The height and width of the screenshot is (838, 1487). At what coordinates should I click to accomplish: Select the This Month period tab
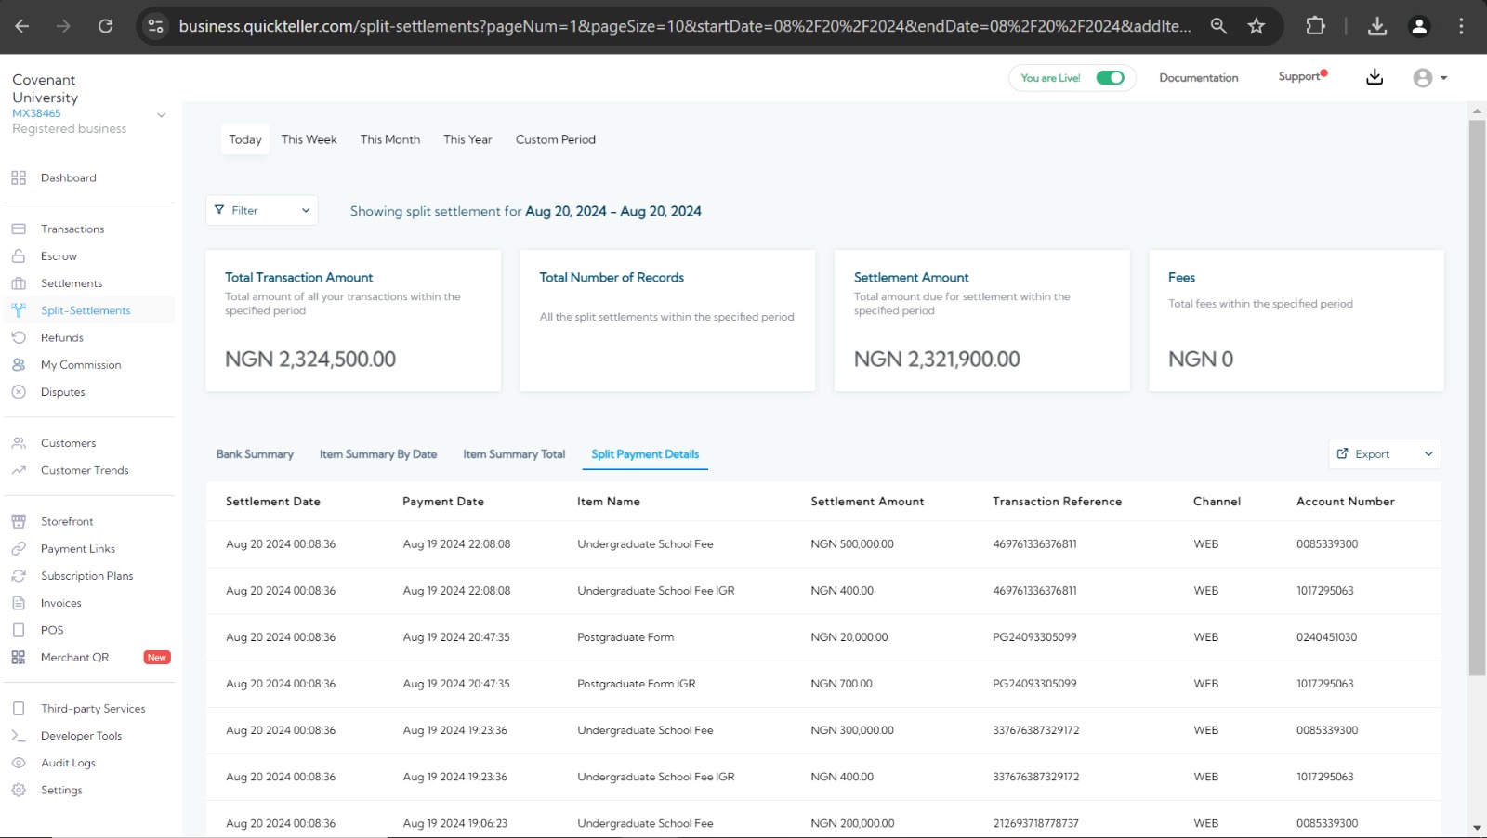390,139
